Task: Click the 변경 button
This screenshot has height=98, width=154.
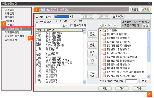Action: (x=144, y=81)
